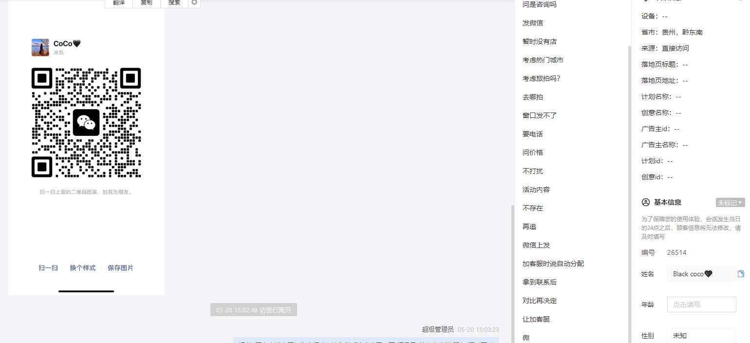Click the 年龄 input field
Image resolution: width=750 pixels, height=343 pixels.
(x=701, y=305)
